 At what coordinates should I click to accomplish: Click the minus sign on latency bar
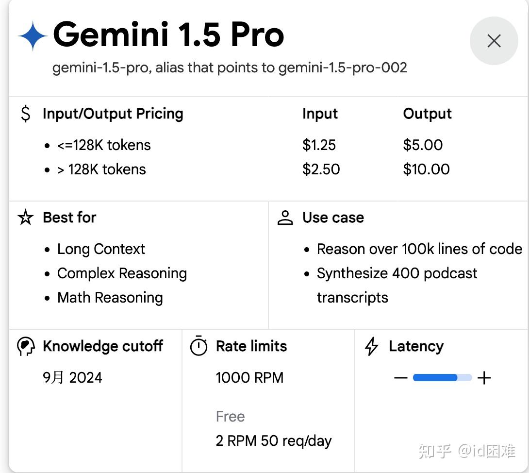400,378
